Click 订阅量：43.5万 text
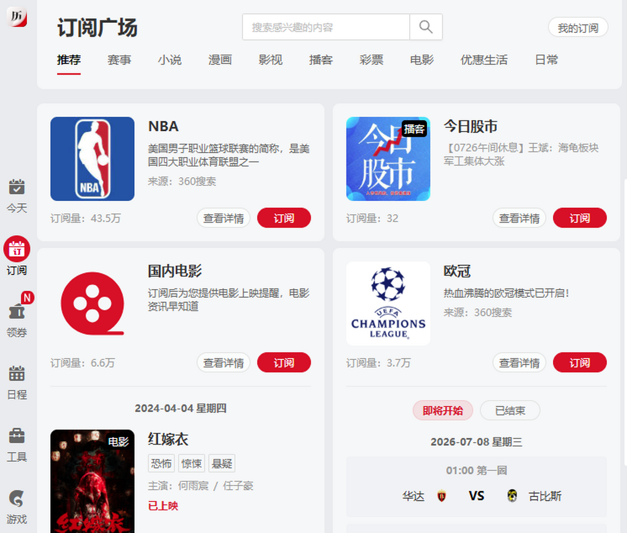Viewport: 627px width, 533px height. [86, 218]
